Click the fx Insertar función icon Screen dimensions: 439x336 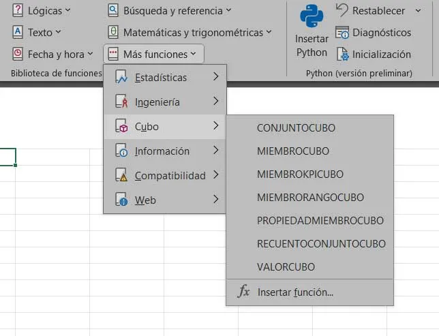(243, 292)
